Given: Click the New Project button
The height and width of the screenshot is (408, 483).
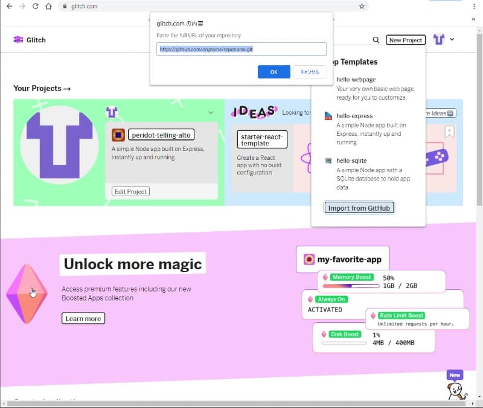Looking at the screenshot, I should coord(405,40).
